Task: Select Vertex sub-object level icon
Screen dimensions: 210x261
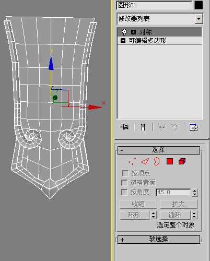Action: pos(132,161)
